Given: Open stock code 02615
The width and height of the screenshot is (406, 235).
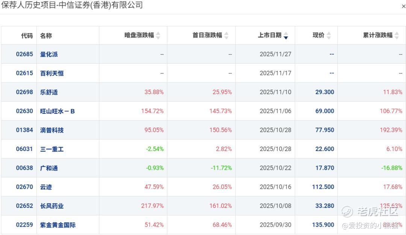Looking at the screenshot, I should pos(24,73).
